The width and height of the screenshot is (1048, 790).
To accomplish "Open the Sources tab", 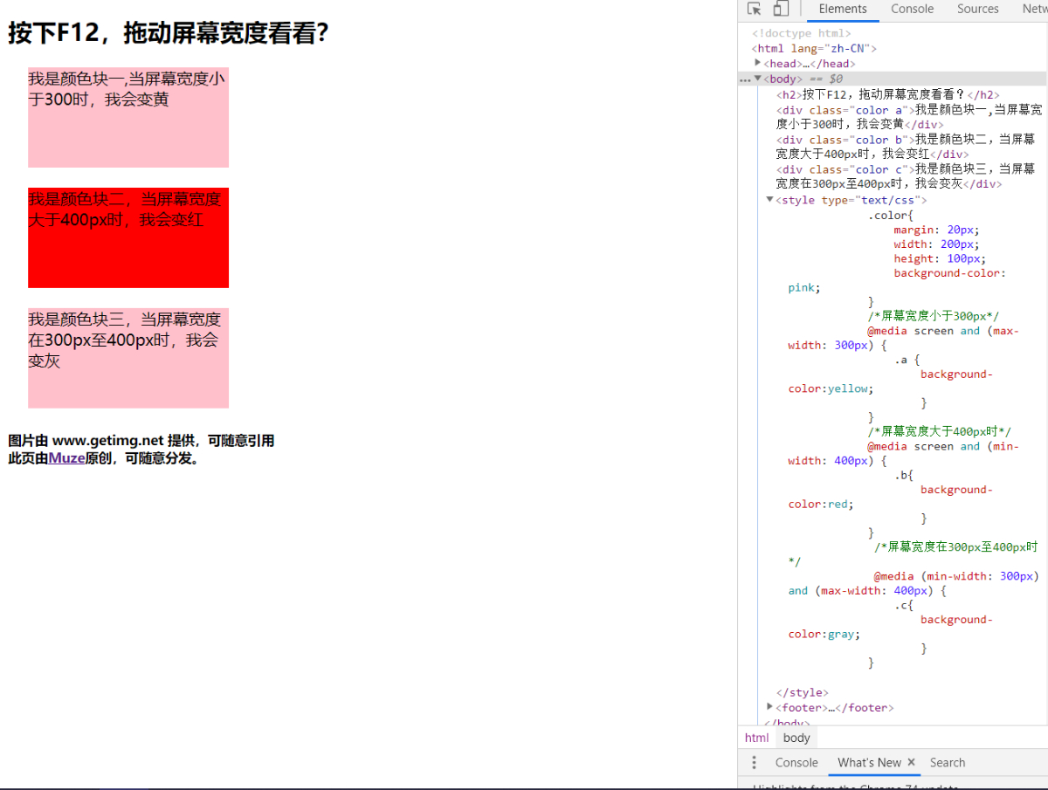I will 977,9.
